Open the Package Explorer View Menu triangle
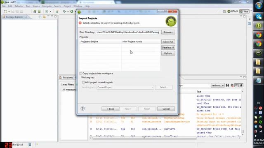Image resolution: width=264 pixels, height=148 pixels. tap(48, 16)
